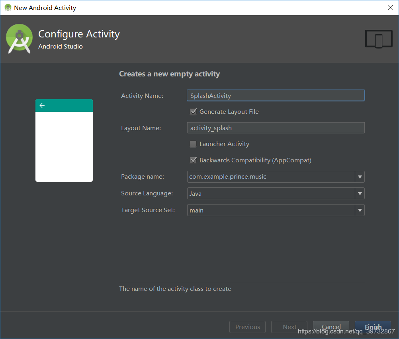Click the Previous button

pos(247,327)
